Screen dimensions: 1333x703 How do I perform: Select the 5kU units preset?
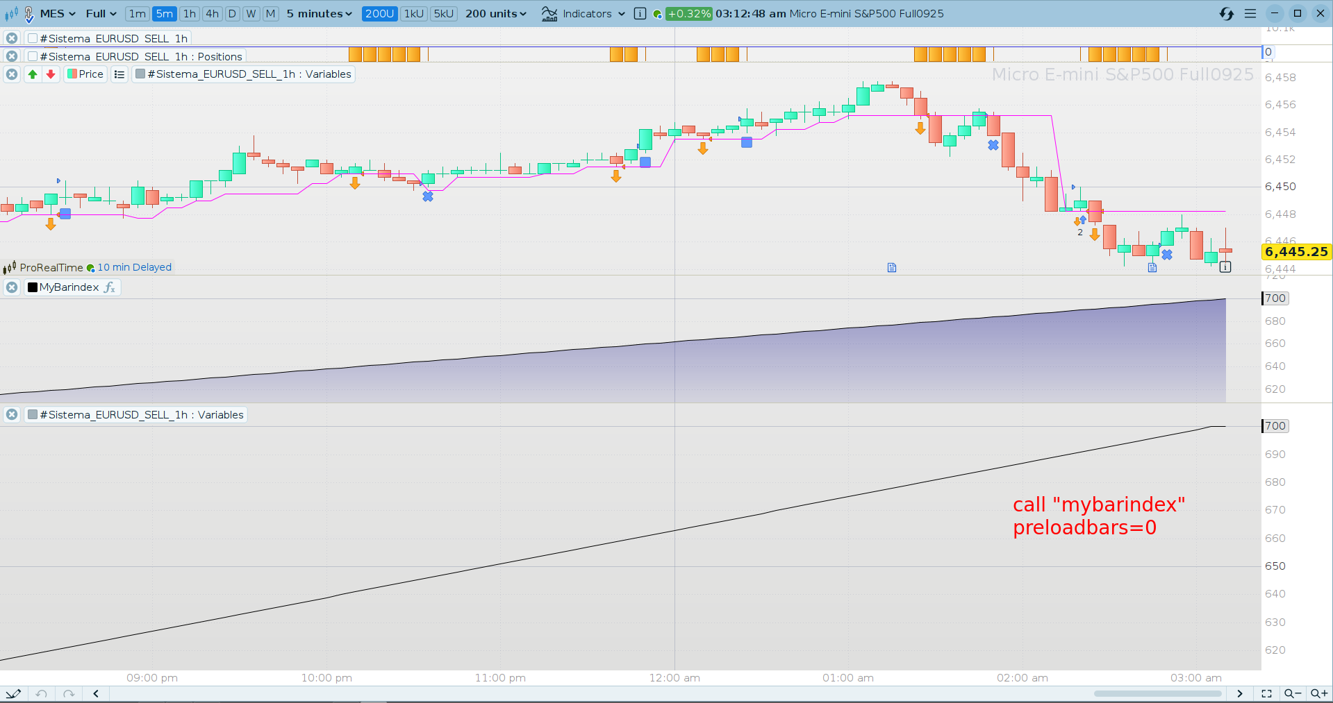(x=444, y=14)
